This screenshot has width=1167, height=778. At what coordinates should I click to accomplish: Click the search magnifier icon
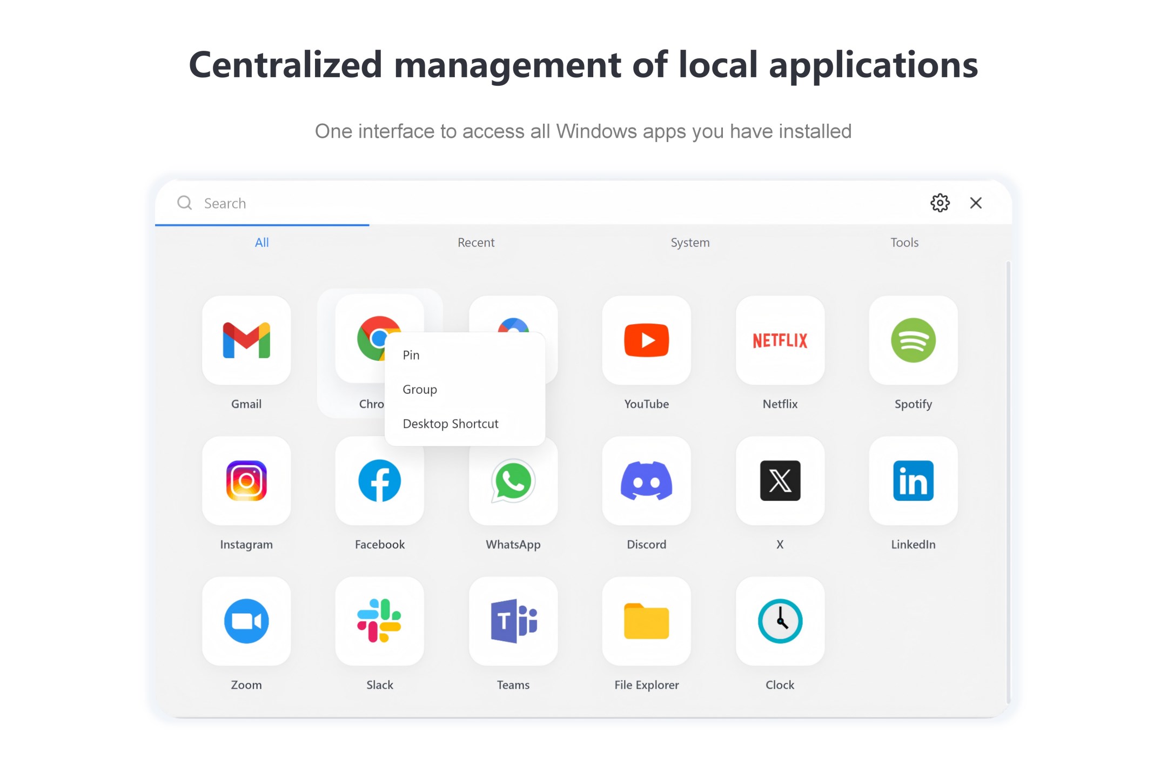(185, 203)
